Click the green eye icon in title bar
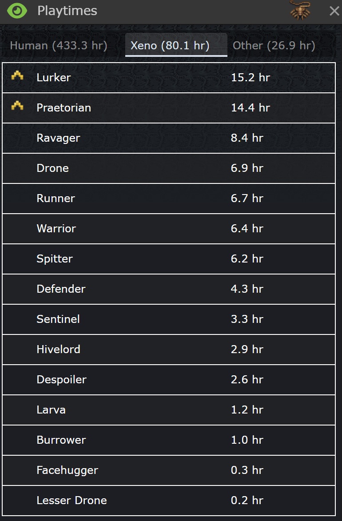The width and height of the screenshot is (342, 521). click(x=17, y=11)
